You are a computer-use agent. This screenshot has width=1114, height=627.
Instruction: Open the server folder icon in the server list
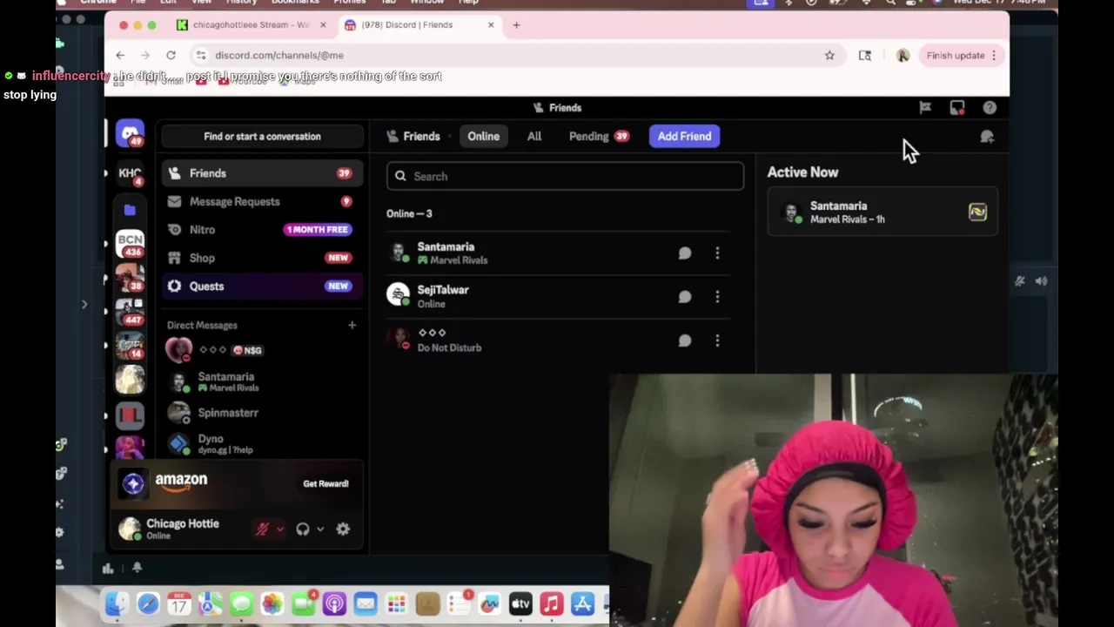coord(130,210)
